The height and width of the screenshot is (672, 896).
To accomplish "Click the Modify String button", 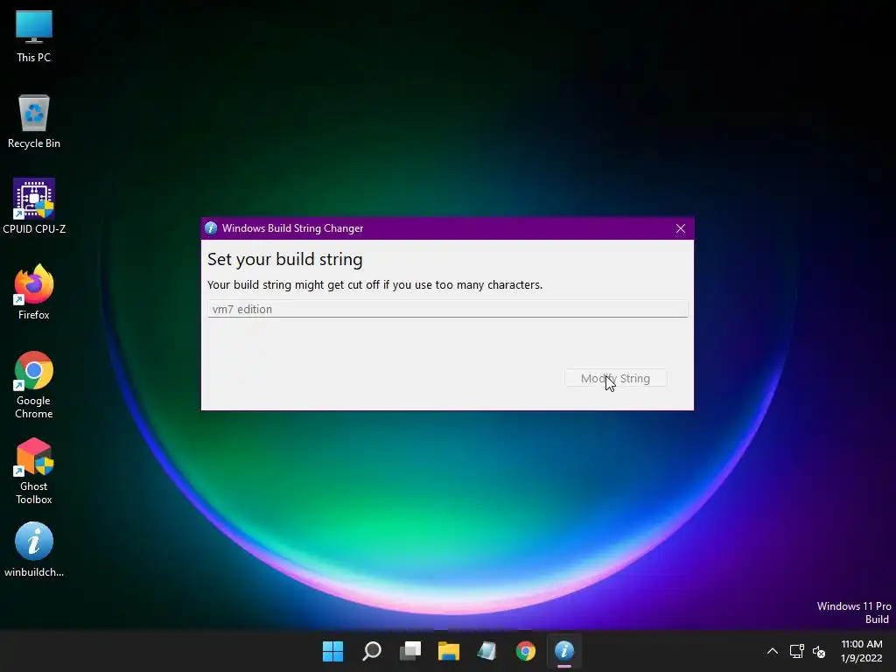I will (615, 378).
